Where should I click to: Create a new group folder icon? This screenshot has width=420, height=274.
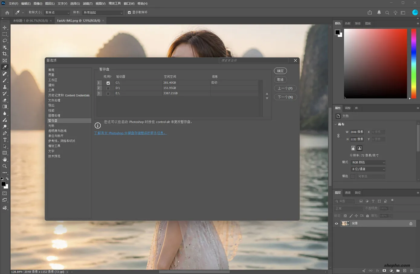tap(398, 271)
